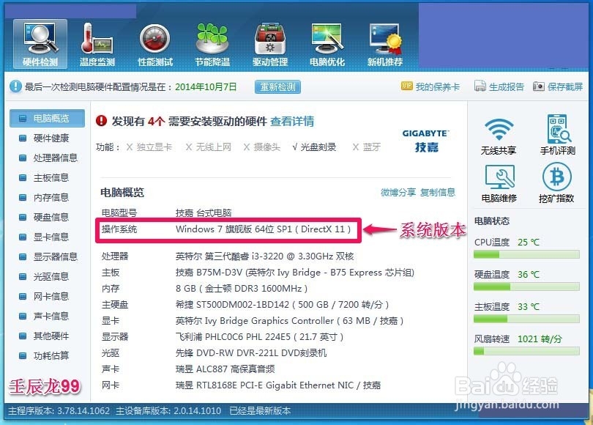Click the CPU温度 progress bar
Screen dimensions: 593x425
(526, 254)
